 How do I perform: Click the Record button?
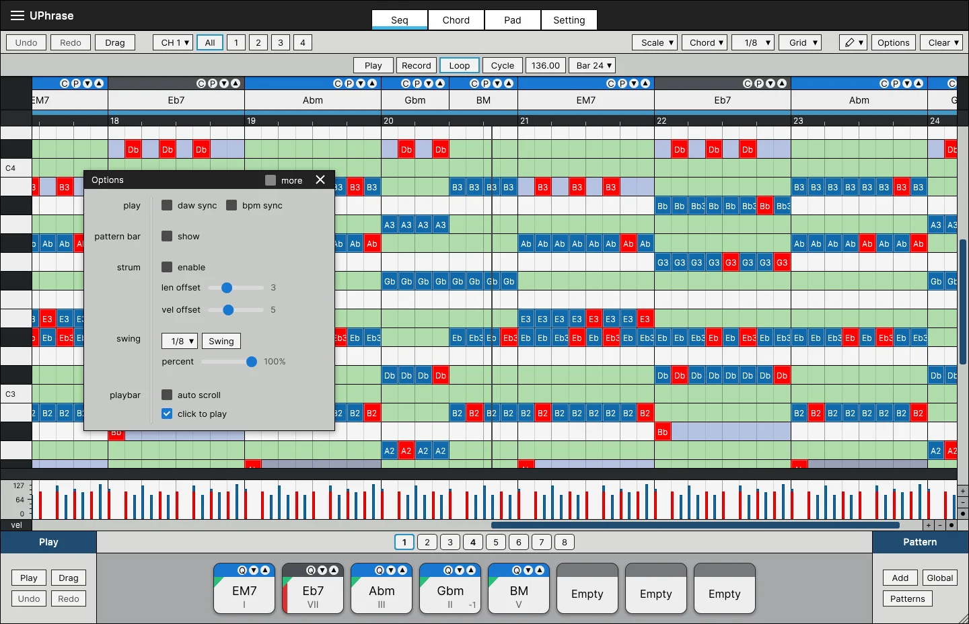coord(417,65)
